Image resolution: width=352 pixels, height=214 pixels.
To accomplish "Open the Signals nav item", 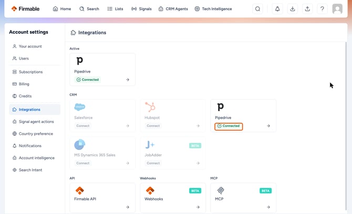I will [x=141, y=9].
